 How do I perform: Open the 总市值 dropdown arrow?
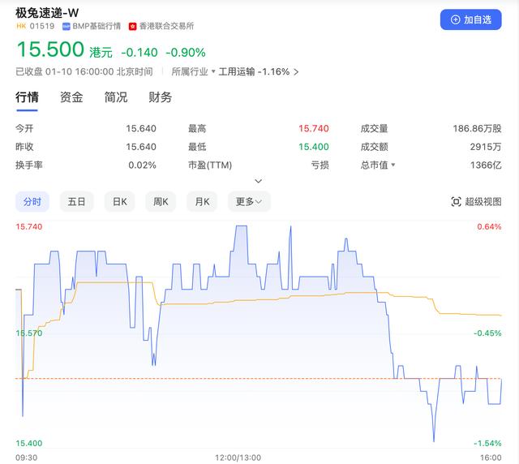(x=393, y=165)
